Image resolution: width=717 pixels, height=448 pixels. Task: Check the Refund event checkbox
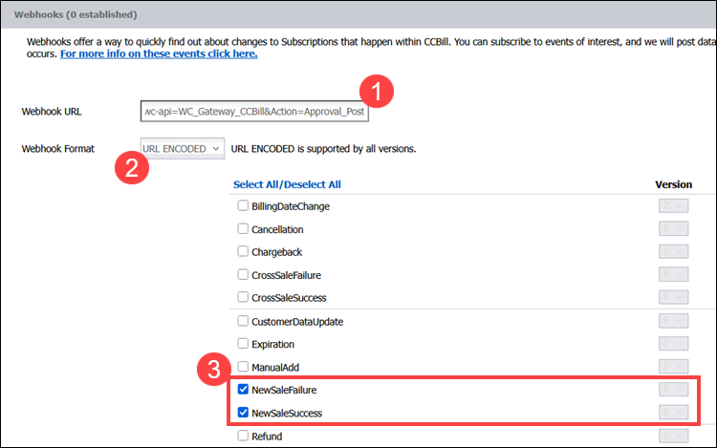243,436
